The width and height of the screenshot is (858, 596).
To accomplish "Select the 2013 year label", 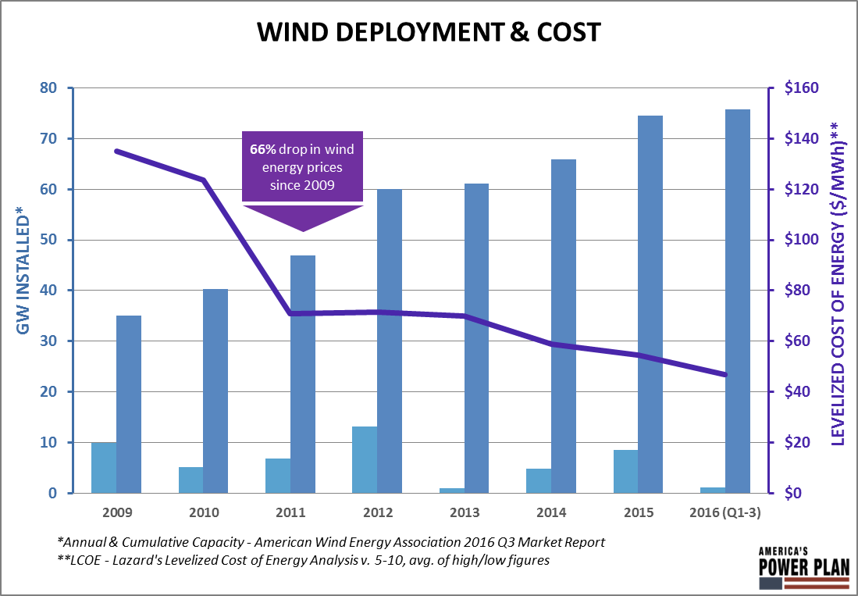I will [x=465, y=512].
